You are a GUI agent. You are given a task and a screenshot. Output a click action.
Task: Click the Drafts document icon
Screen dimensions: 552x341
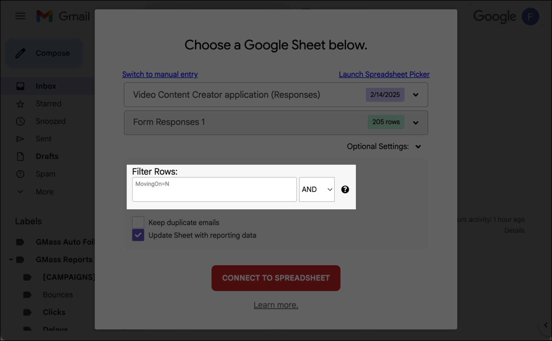tap(20, 156)
